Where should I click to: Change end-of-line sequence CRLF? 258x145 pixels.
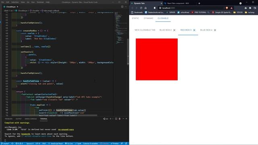pos(44,143)
